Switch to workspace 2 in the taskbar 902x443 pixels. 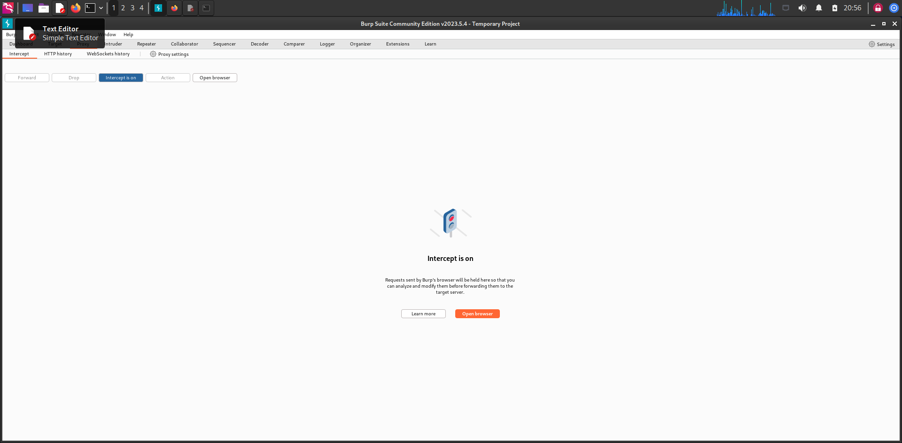click(123, 8)
